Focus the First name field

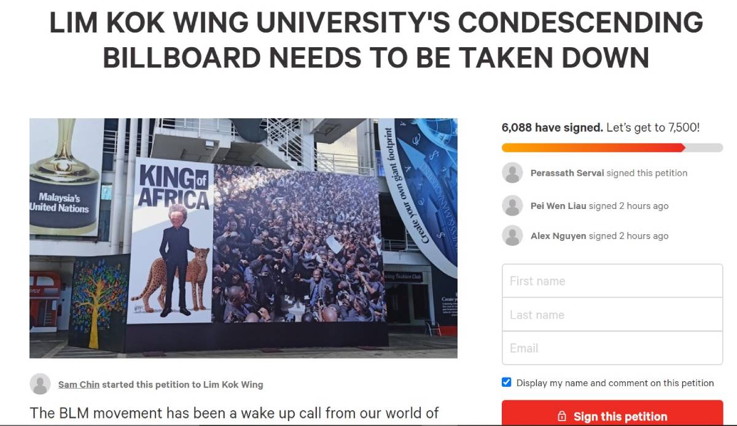click(612, 281)
